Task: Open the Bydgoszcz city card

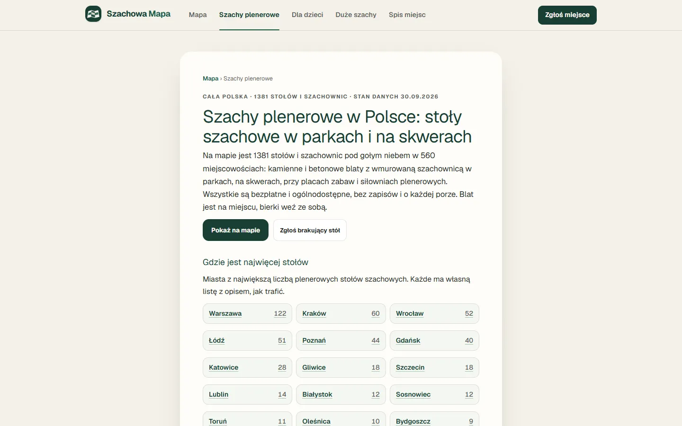Action: point(434,419)
